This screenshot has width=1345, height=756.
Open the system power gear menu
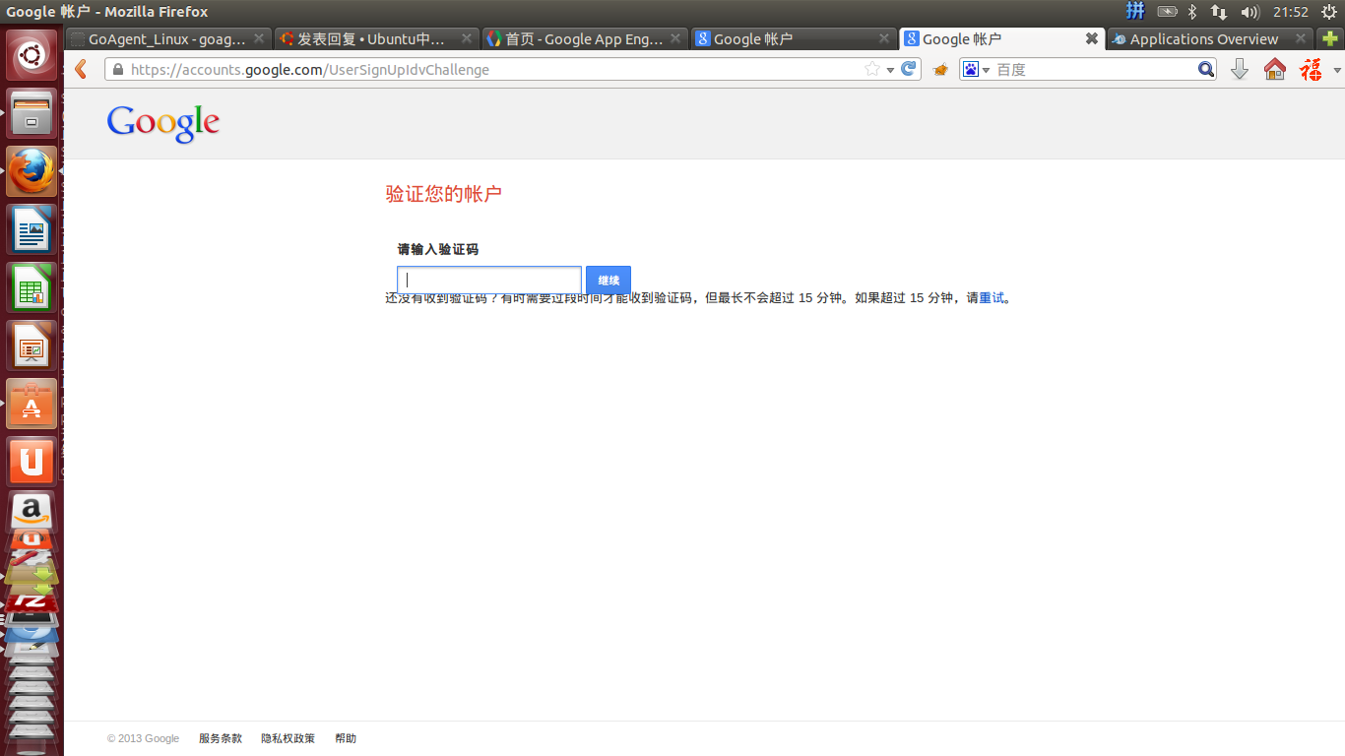[x=1329, y=12]
